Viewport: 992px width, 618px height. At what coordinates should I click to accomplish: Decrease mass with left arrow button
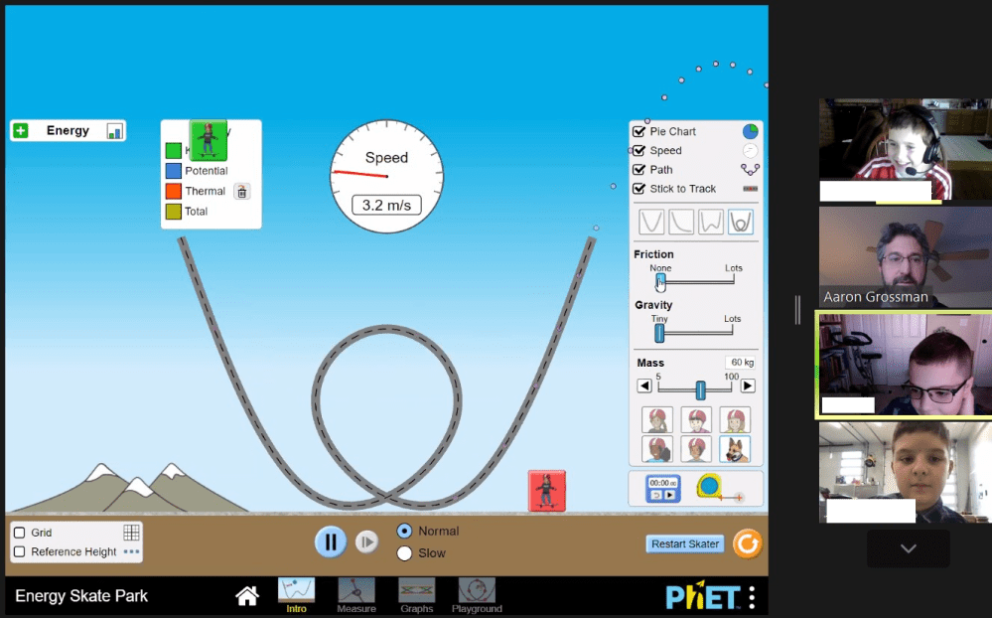tap(644, 386)
